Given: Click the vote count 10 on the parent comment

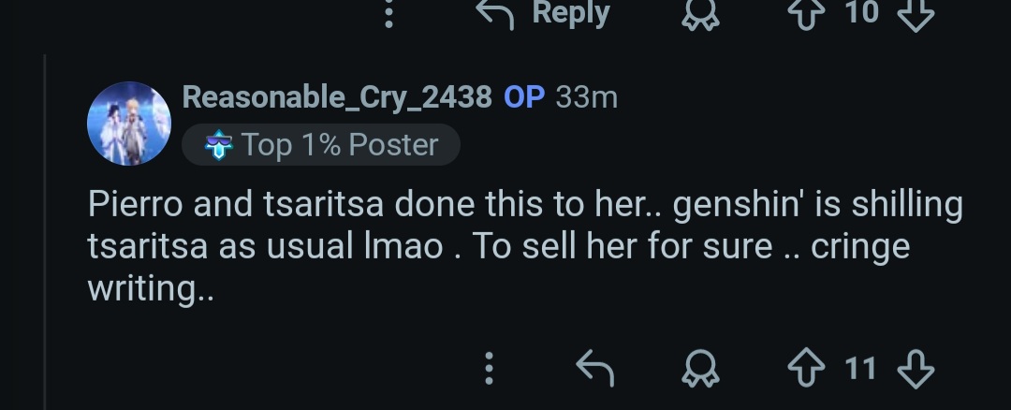Looking at the screenshot, I should click(x=861, y=13).
